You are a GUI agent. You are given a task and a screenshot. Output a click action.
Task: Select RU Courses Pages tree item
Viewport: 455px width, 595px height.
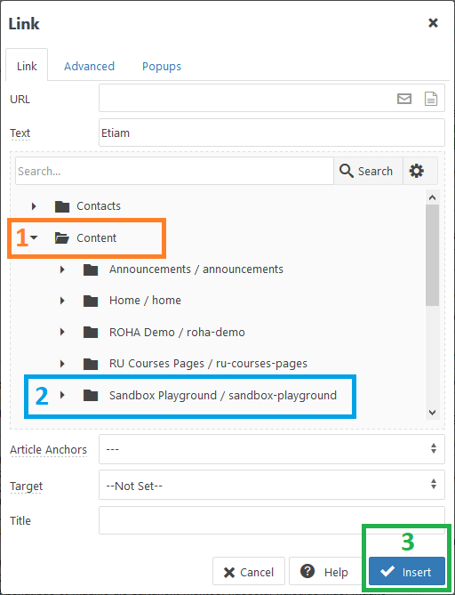coord(208,364)
